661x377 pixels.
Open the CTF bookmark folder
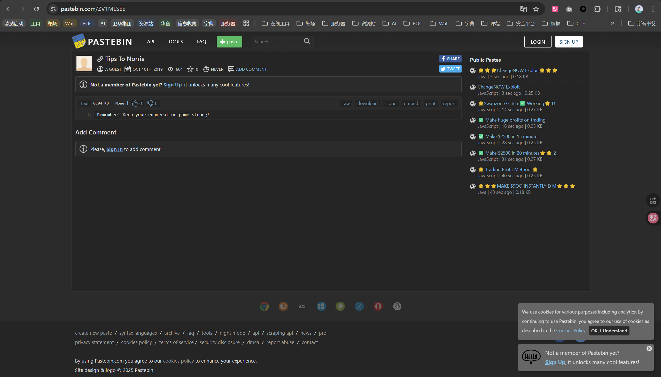(576, 23)
